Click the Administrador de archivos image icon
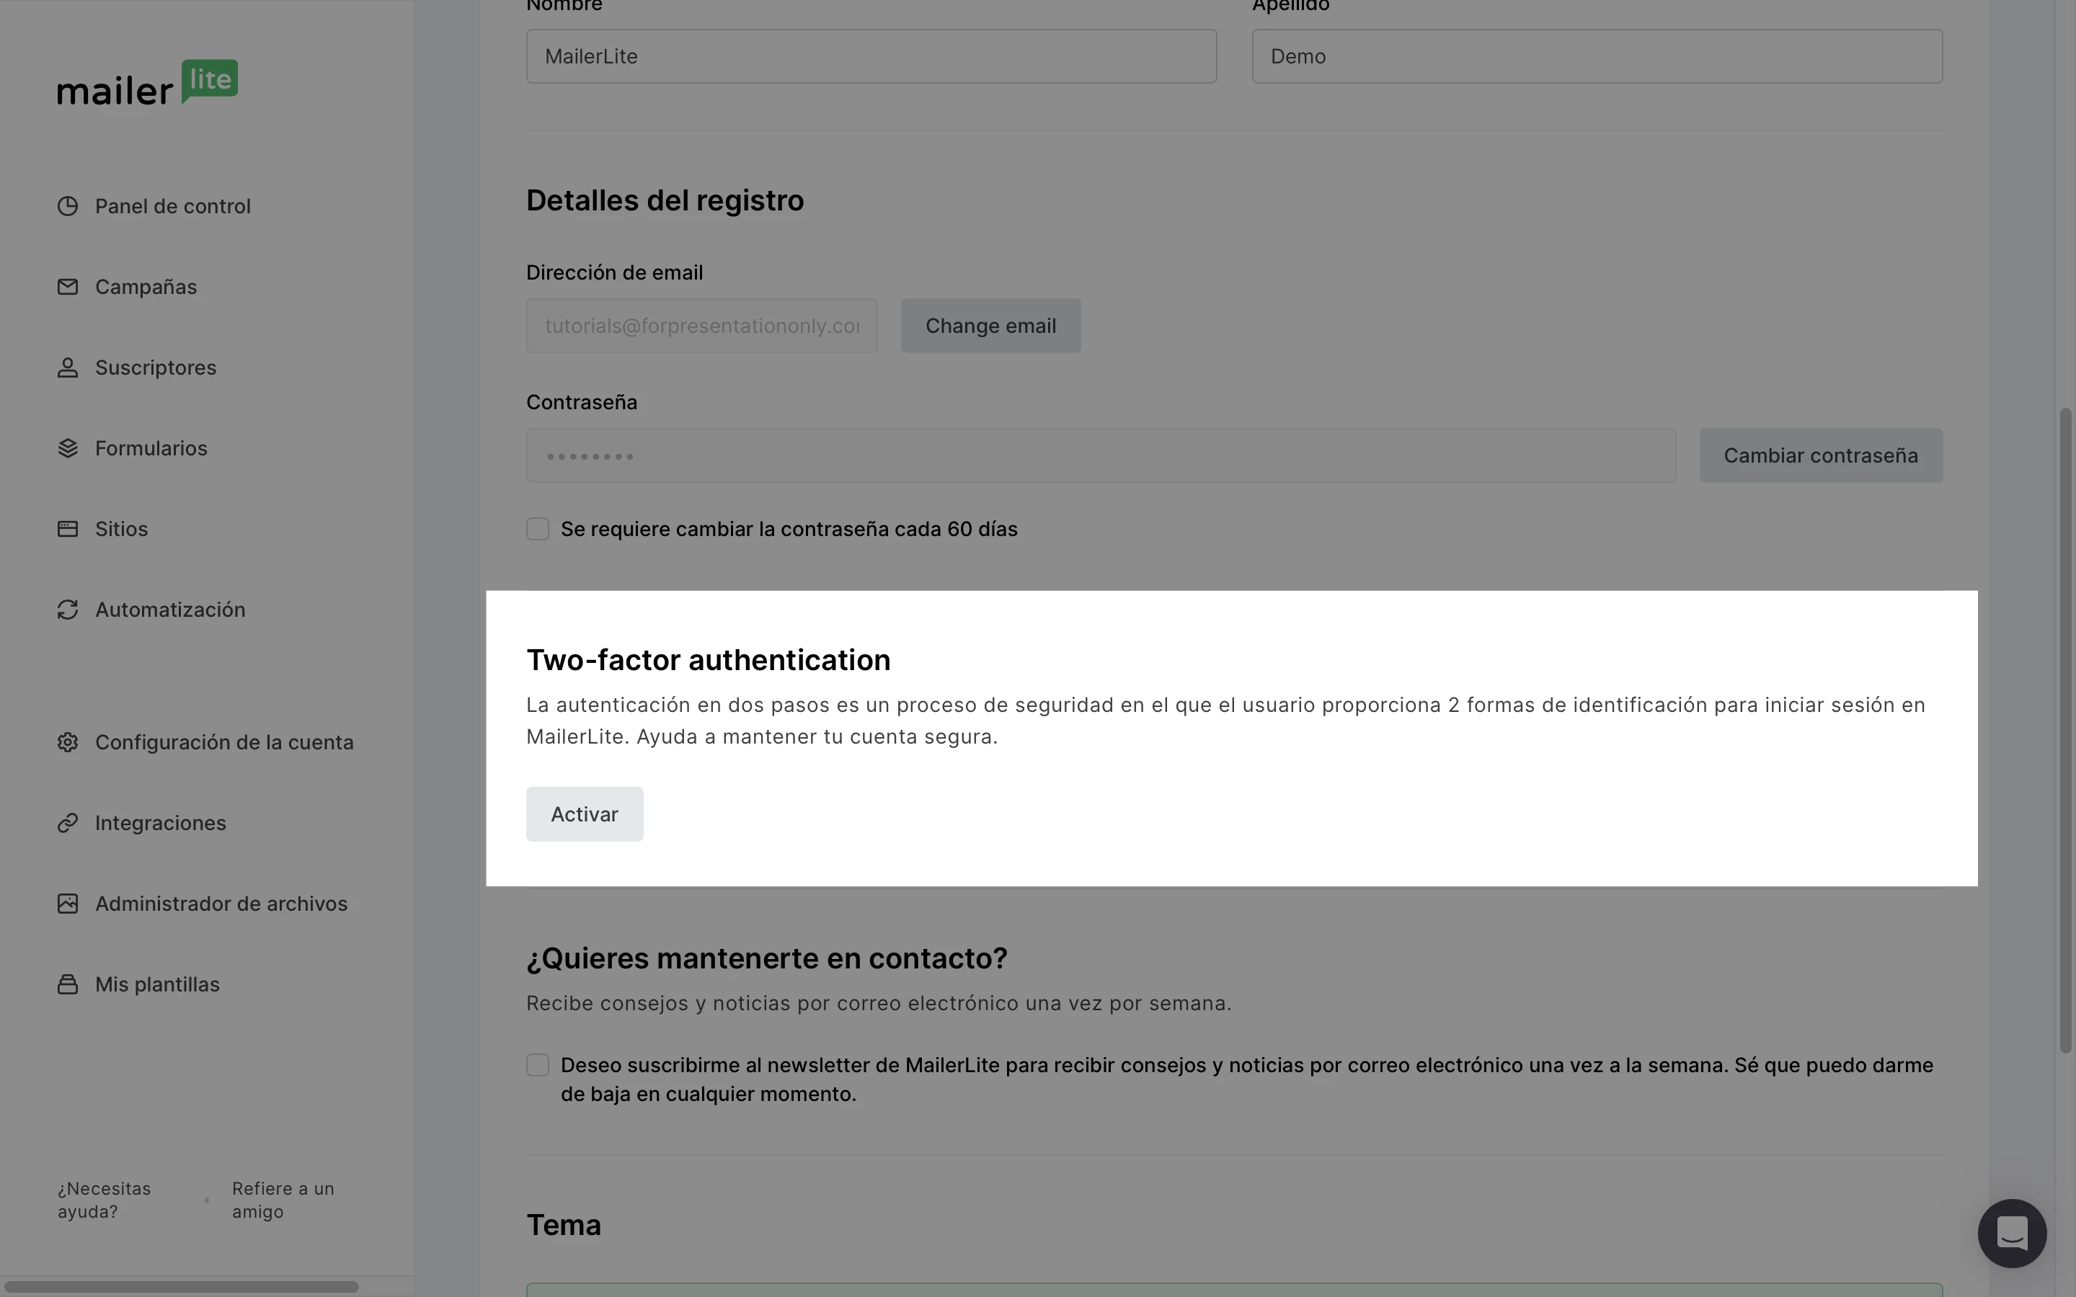The image size is (2076, 1297). pos(68,904)
